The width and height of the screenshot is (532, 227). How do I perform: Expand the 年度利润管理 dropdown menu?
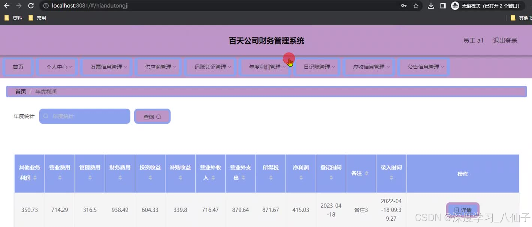click(x=265, y=66)
